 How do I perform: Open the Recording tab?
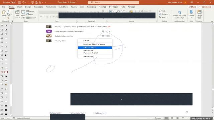pos(91,7)
